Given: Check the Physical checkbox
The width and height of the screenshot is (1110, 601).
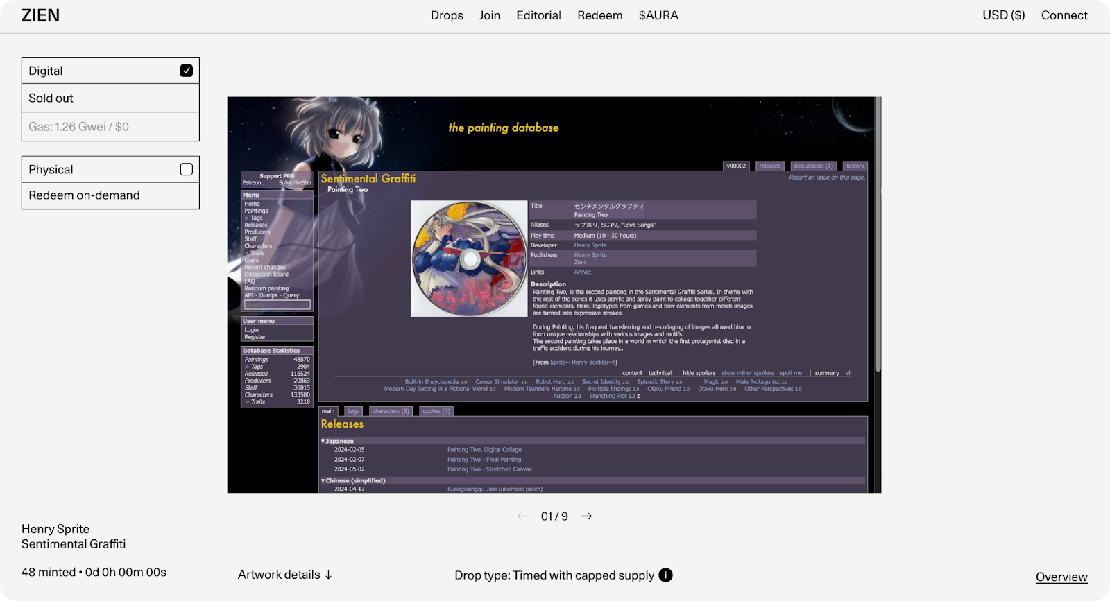Looking at the screenshot, I should pyautogui.click(x=187, y=169).
